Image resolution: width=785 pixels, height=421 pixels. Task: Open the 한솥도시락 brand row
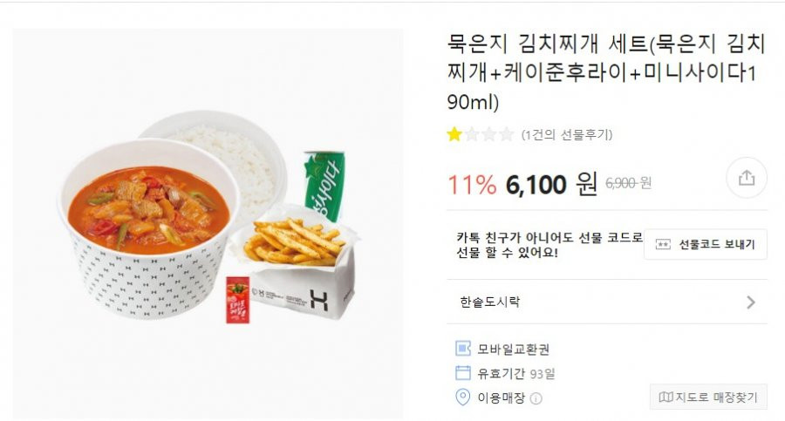pos(607,302)
